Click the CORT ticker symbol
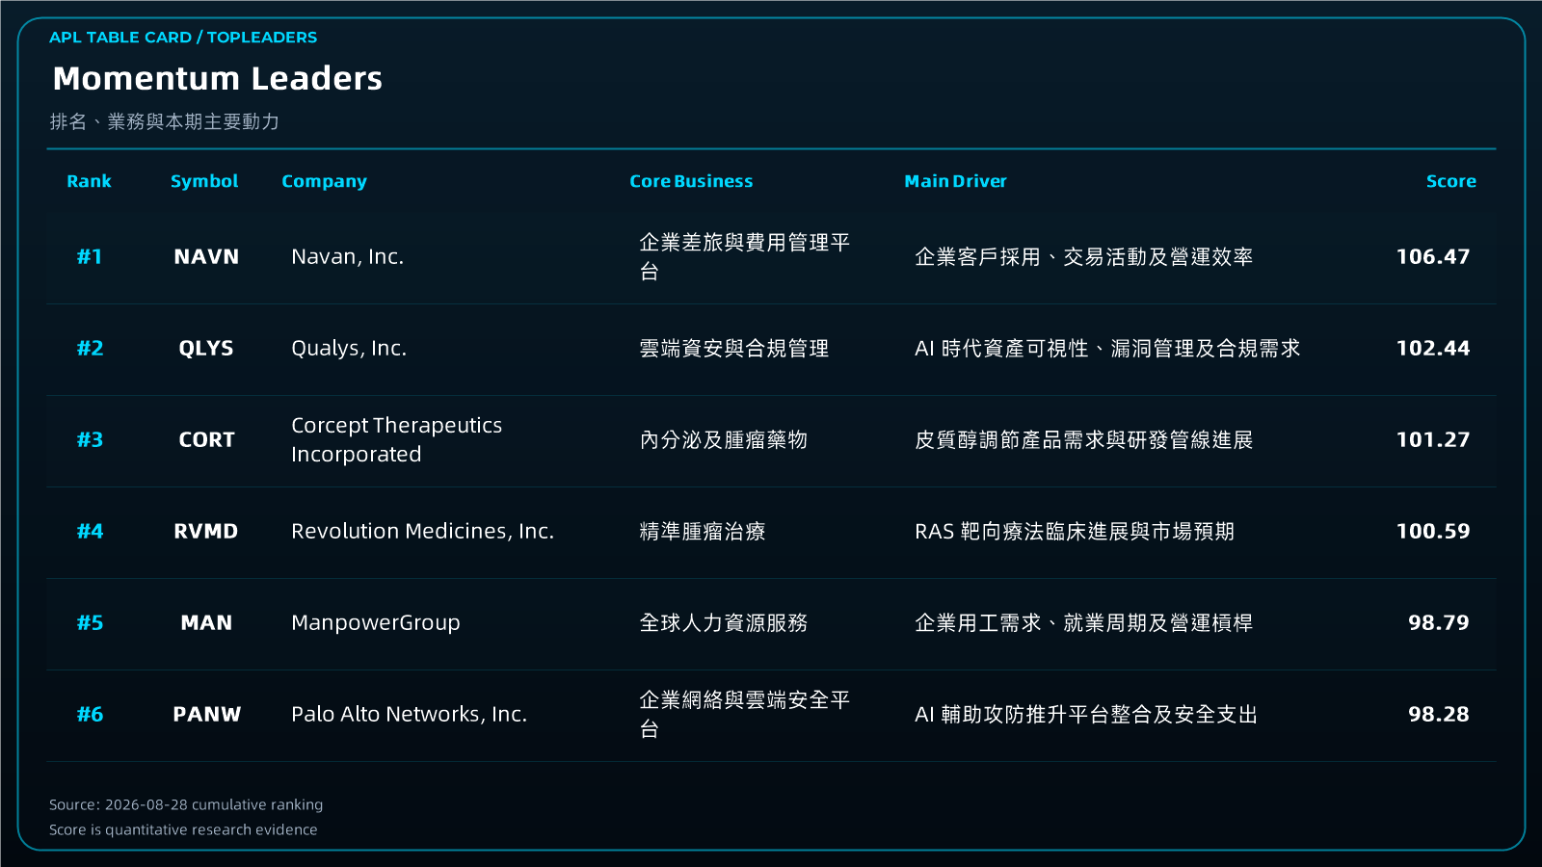Viewport: 1542px width, 867px height. click(x=206, y=440)
